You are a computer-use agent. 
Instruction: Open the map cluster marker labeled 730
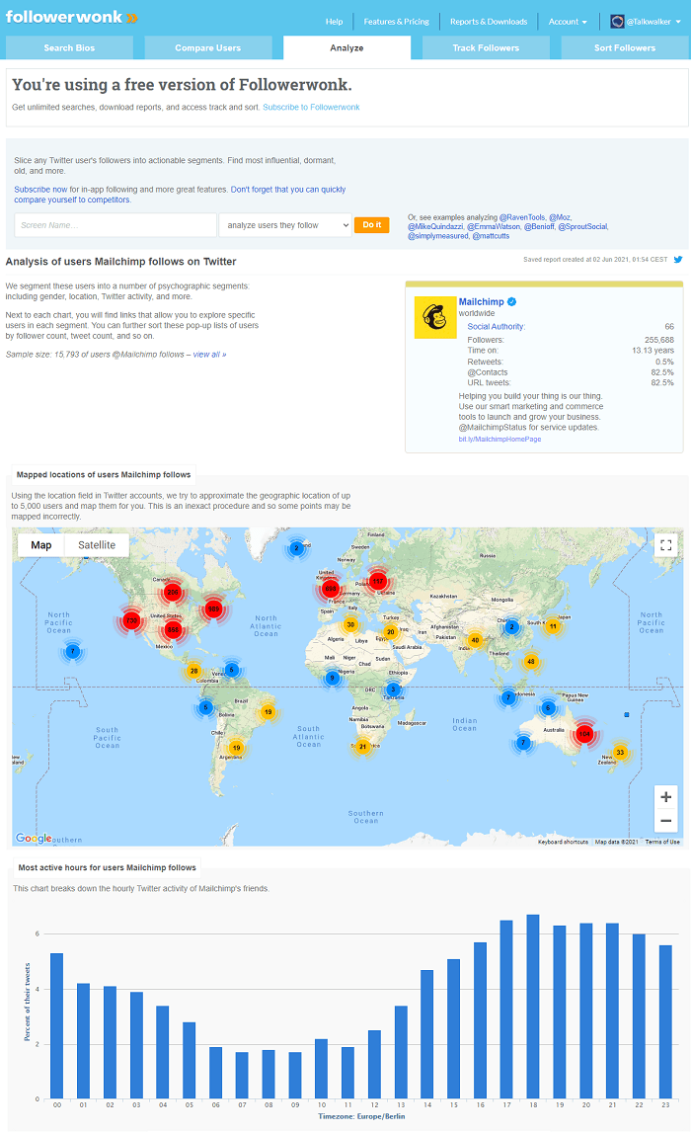pos(131,620)
